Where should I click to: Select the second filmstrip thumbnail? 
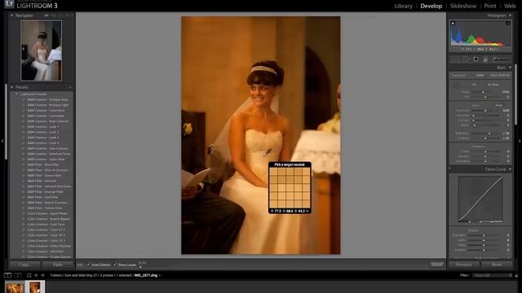point(35,287)
